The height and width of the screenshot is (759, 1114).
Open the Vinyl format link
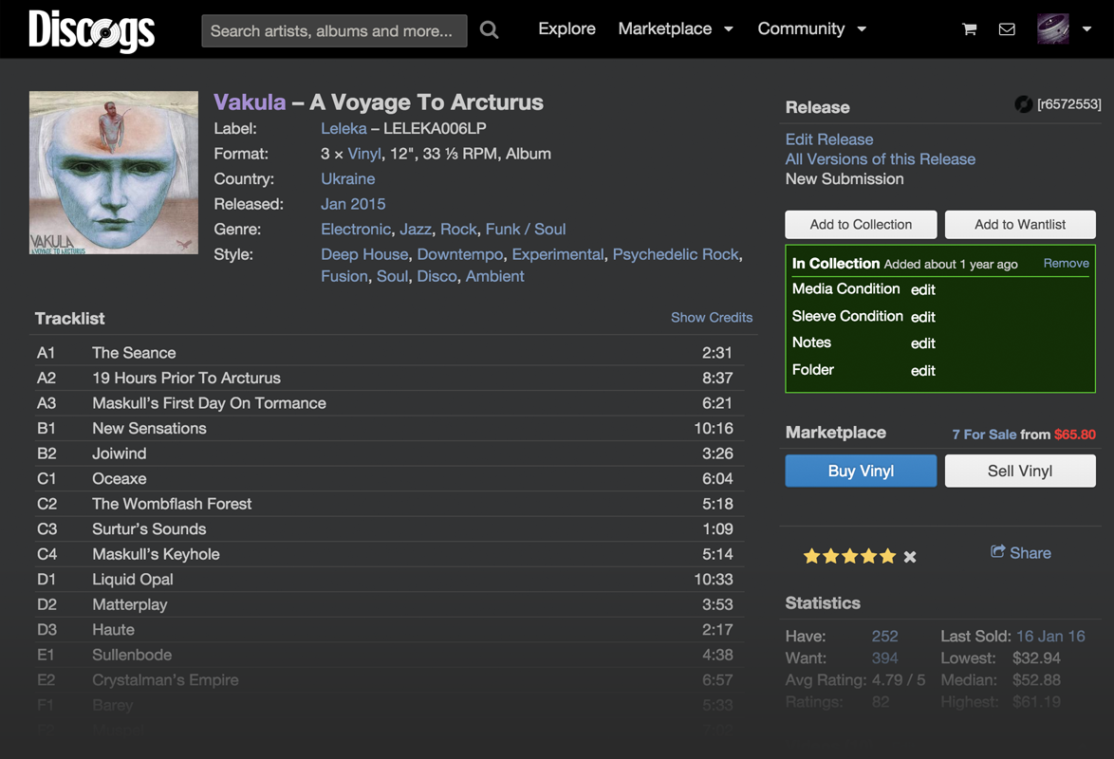pos(364,154)
